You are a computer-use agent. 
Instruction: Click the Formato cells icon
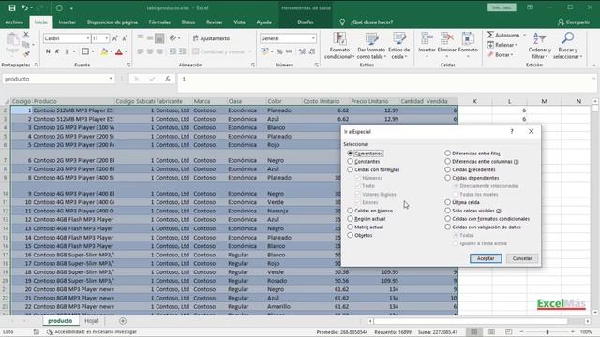tap(468, 38)
